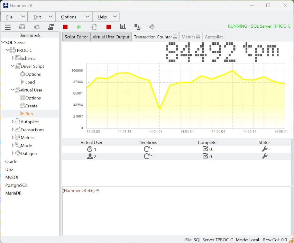The width and height of the screenshot is (294, 243).
Task: Open the Options menu
Action: click(x=73, y=17)
